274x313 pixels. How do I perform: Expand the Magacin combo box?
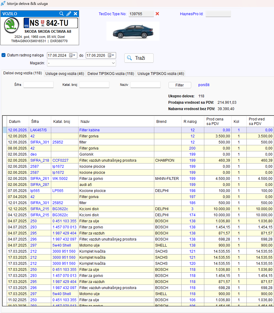[81, 63]
